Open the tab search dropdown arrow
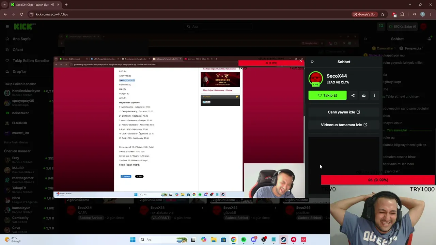Screen dimensions: 436x245 point(4,5)
